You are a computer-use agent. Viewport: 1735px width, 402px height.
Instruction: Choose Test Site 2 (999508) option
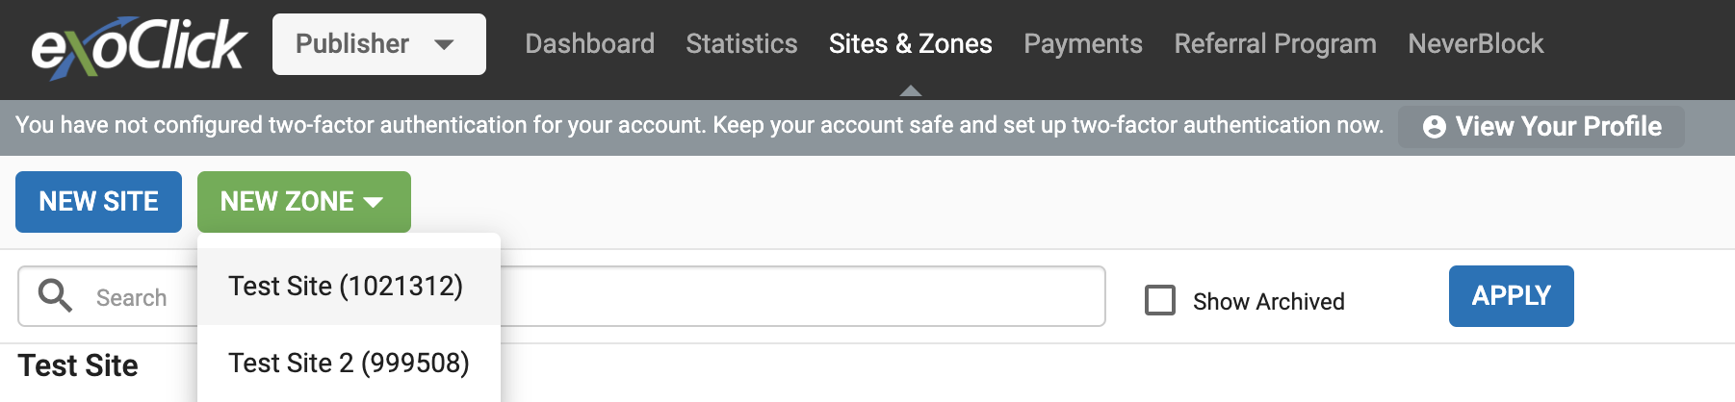(x=349, y=364)
